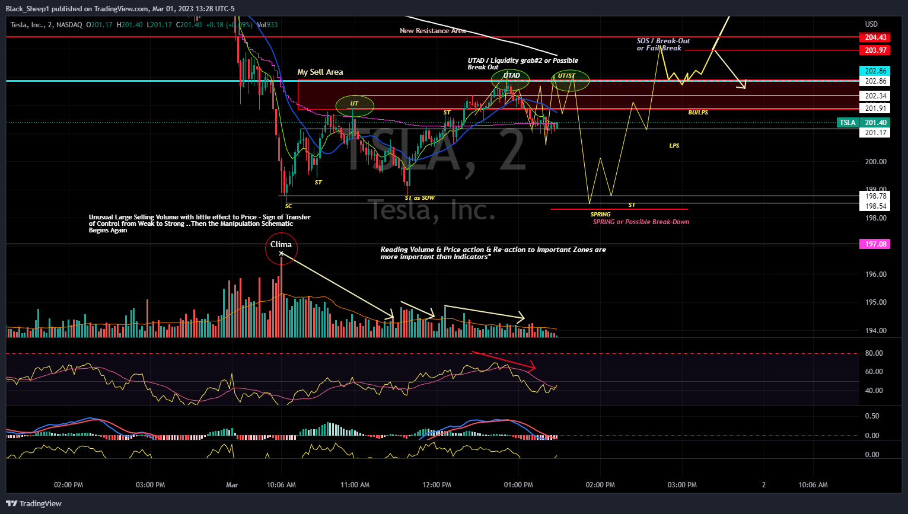The height and width of the screenshot is (514, 908).
Task: Select the 'ST as SOW' label
Action: pyautogui.click(x=419, y=198)
